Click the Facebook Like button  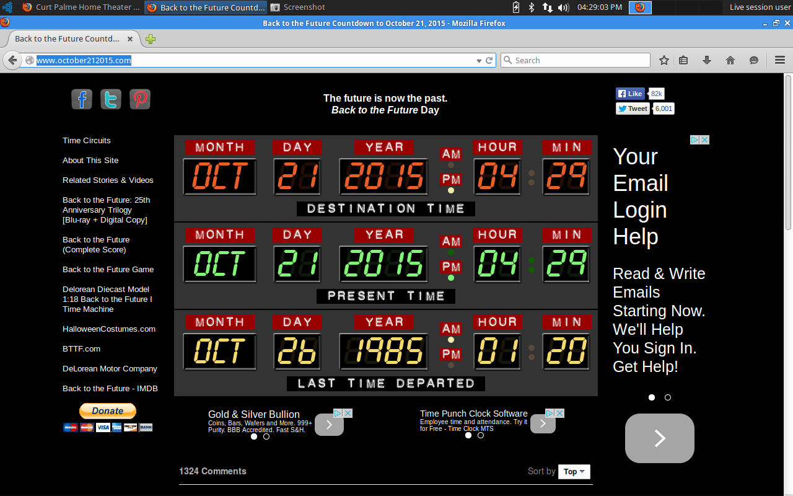point(631,94)
